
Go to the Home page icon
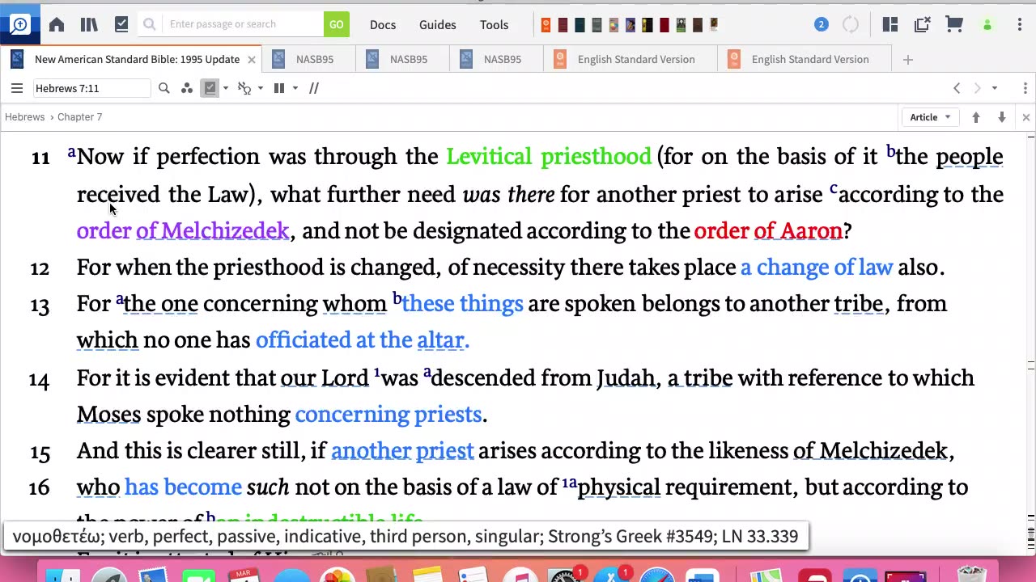57,24
